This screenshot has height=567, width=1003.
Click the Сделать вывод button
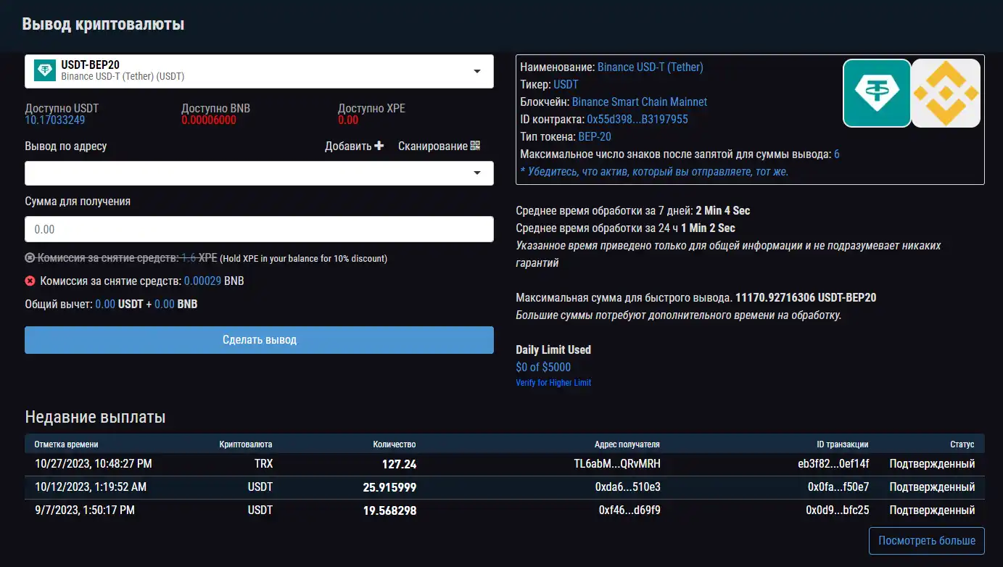(x=259, y=340)
